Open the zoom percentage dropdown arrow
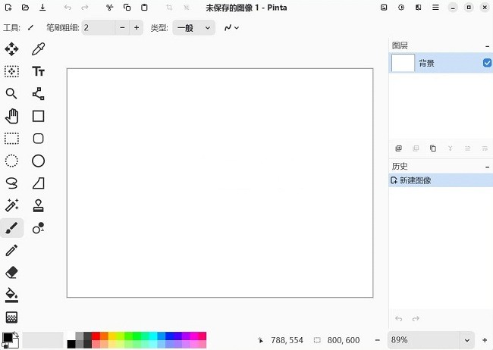This screenshot has width=493, height=350. coord(467,340)
